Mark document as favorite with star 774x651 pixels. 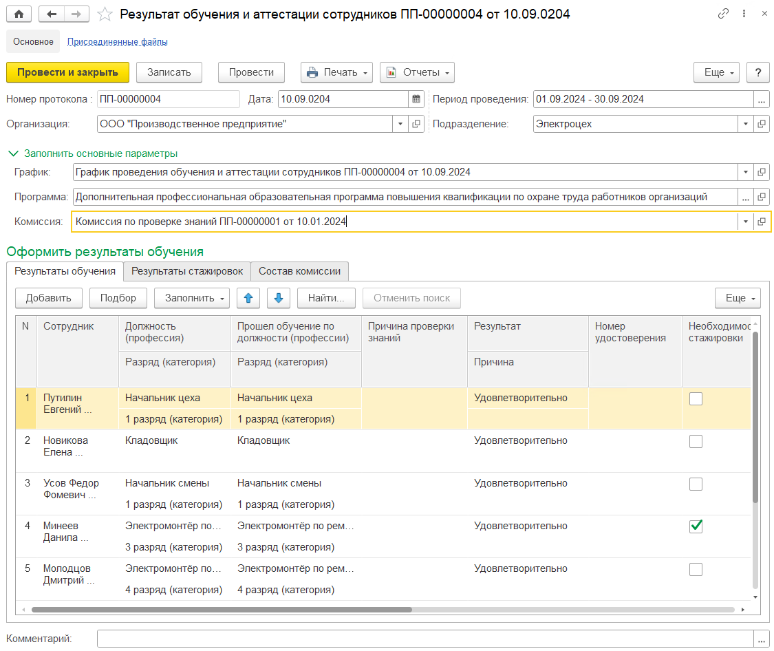105,14
